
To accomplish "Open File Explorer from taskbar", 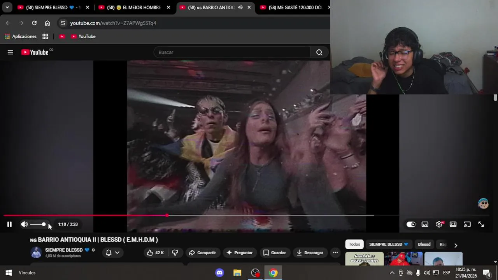I will pyautogui.click(x=237, y=273).
